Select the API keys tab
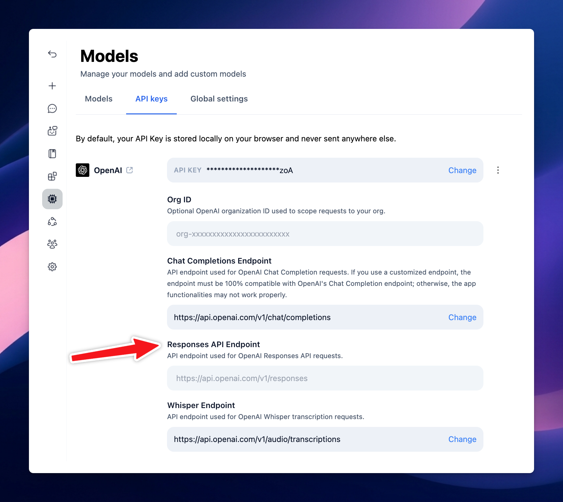Screen dimensions: 563x502 [151, 99]
